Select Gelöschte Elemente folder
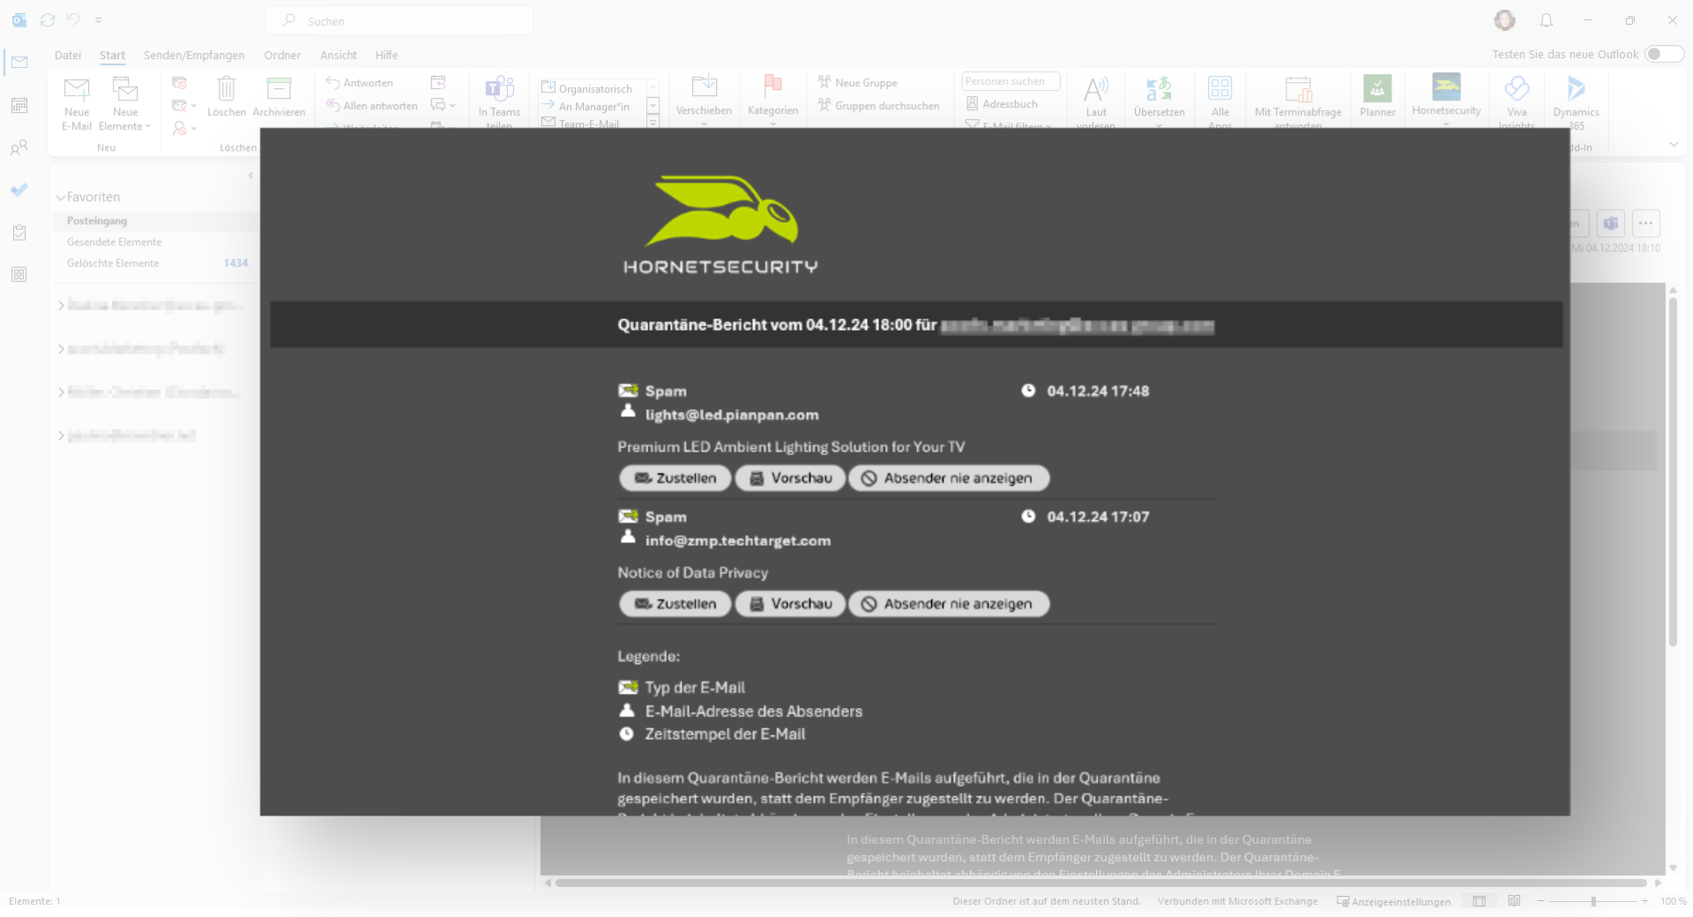The image size is (1693, 917). [155, 263]
